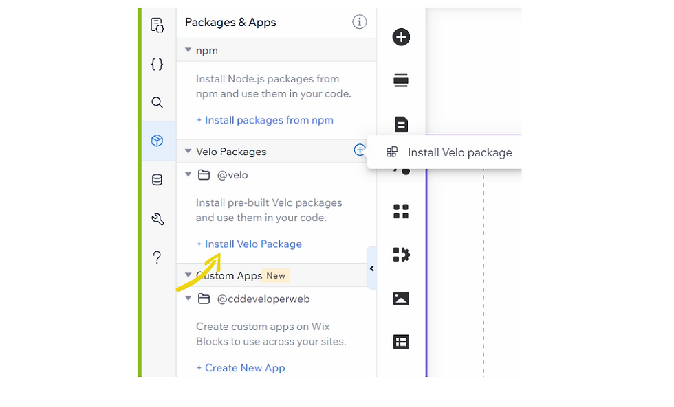
Task: Open the Media image icon
Action: pyautogui.click(x=401, y=299)
